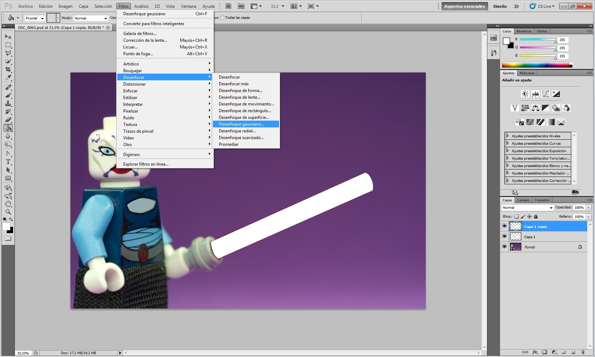Image resolution: width=595 pixels, height=357 pixels.
Task: Toggle visibility of the Fondo layer
Action: [x=504, y=247]
